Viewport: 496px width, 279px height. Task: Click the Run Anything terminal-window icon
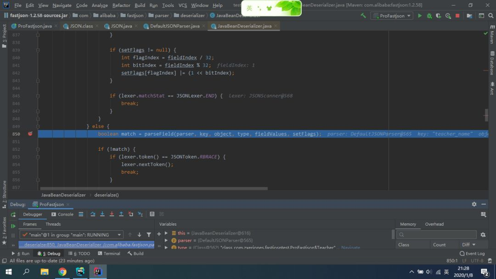pos(481,16)
